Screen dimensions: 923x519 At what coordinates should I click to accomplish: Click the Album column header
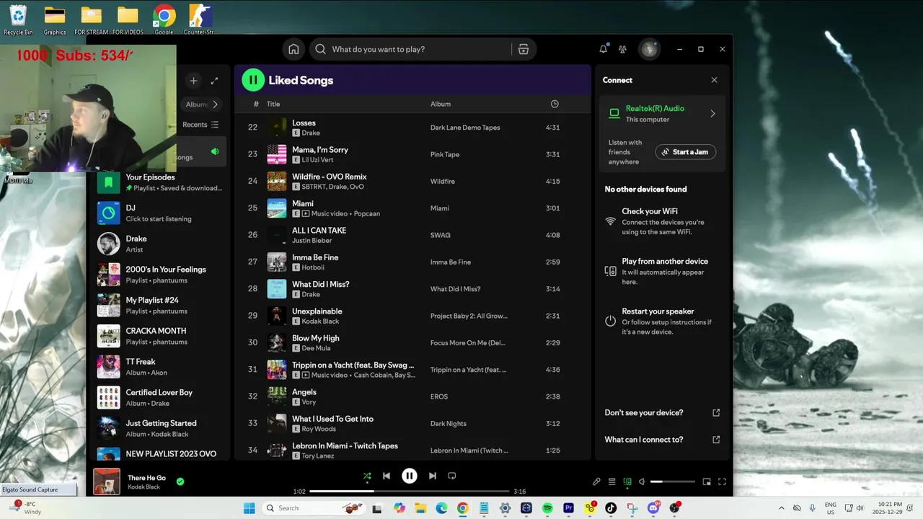click(x=441, y=104)
